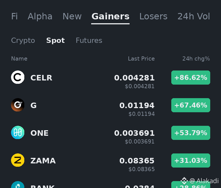The width and height of the screenshot is (221, 188).
Task: Click the +86.62% change badge
Action: pos(191,78)
